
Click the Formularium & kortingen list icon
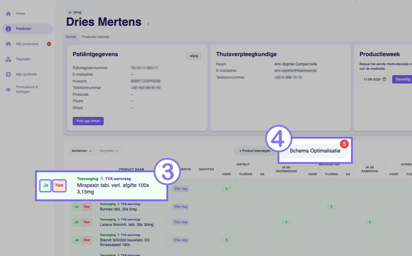coord(8,90)
